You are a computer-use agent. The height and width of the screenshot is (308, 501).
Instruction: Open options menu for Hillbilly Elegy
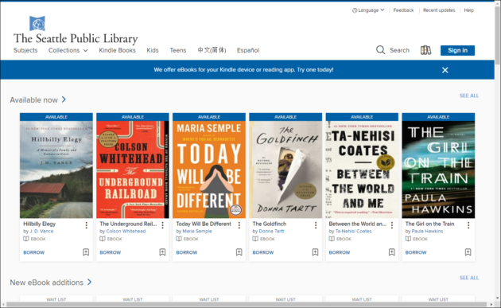pos(86,225)
